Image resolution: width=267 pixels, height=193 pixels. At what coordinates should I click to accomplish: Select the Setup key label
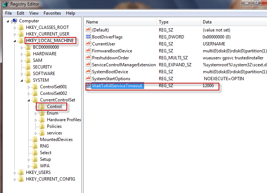45,159
